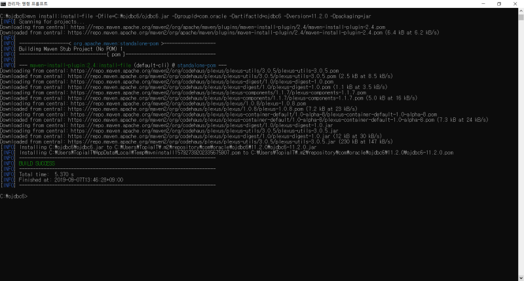Click the Building Maven Stub Project line
Screen dimensions: 524x281
(x=71, y=48)
